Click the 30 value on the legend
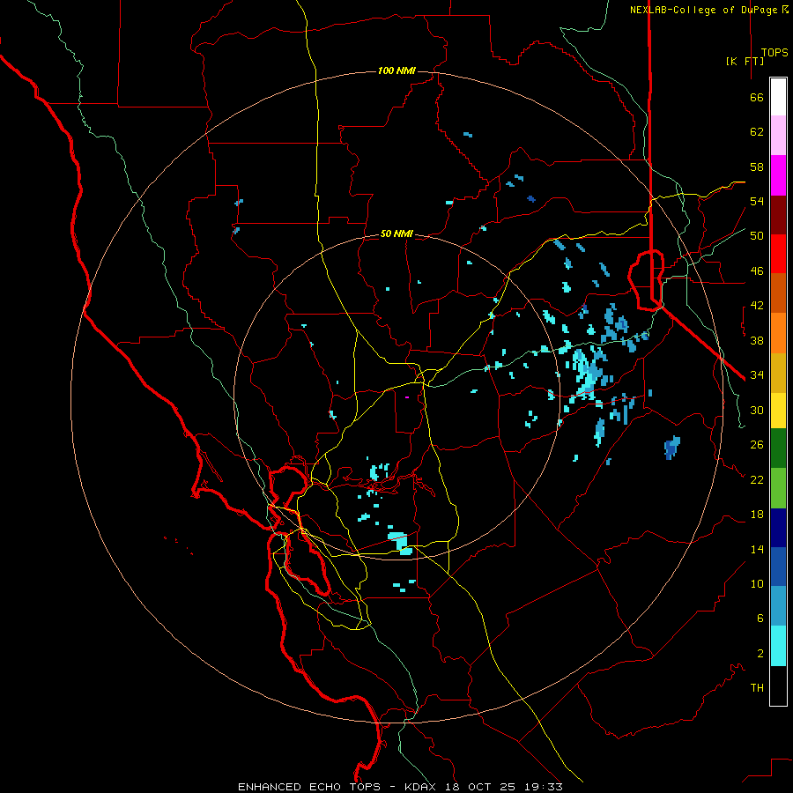793x793 pixels. tap(757, 410)
